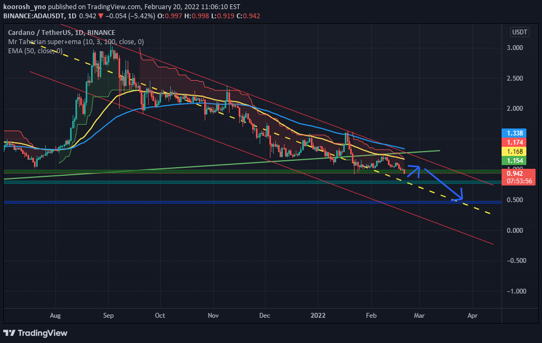The height and width of the screenshot is (343, 542).
Task: Click the Cardano / TetherUS chart title
Action: point(61,32)
